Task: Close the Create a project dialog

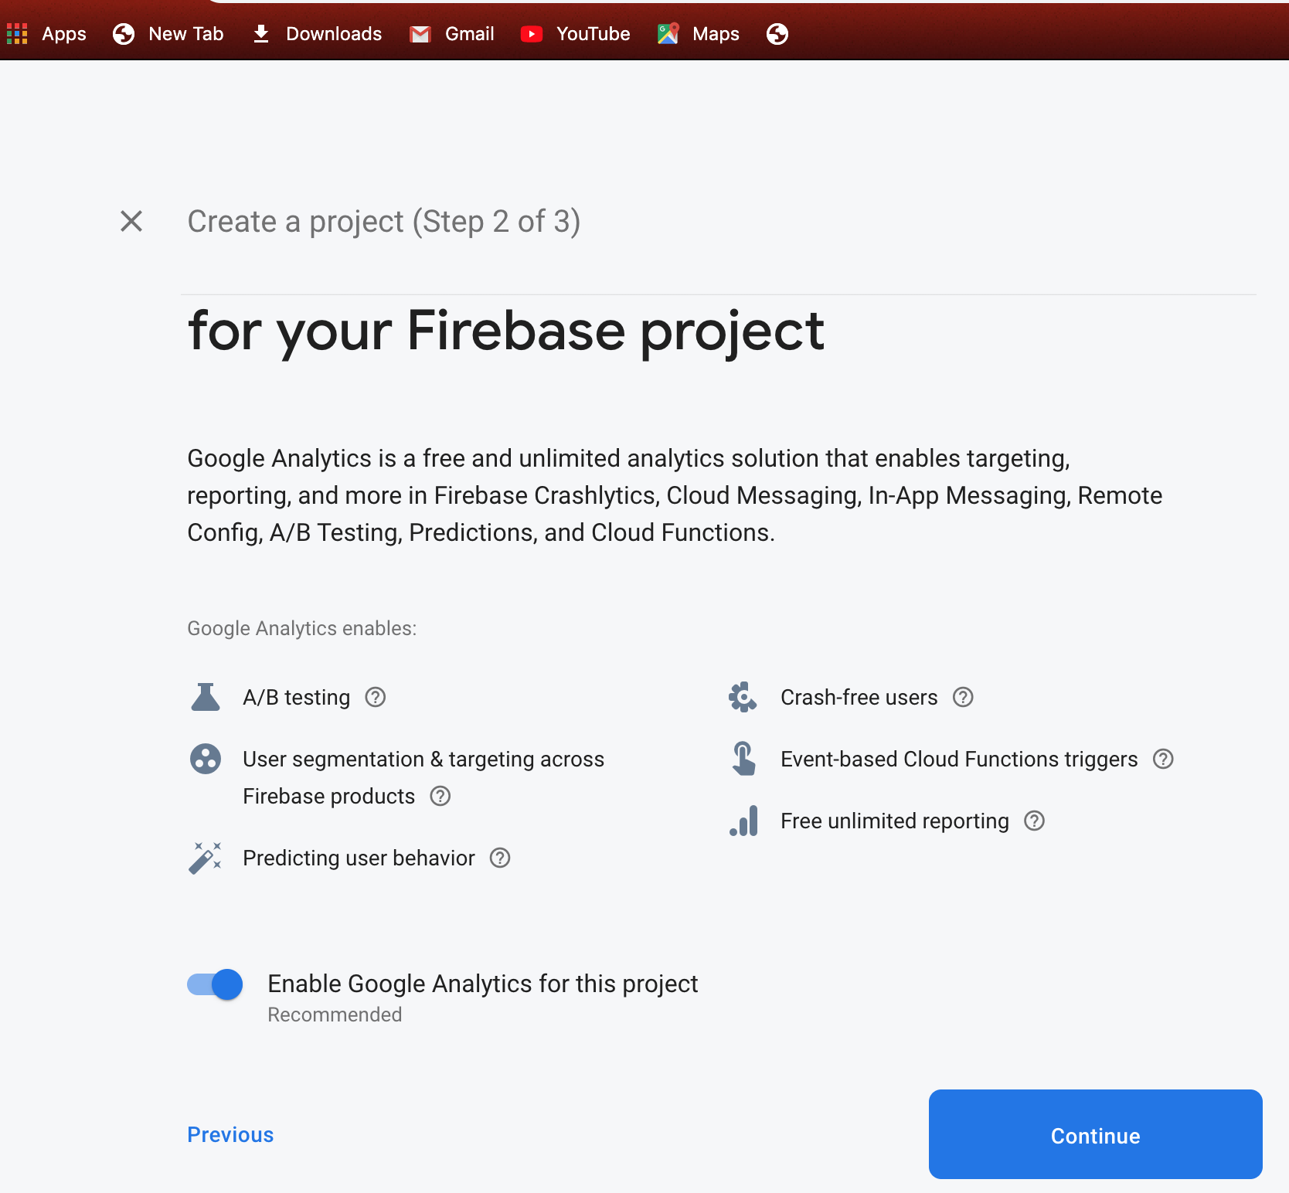Action: pyautogui.click(x=131, y=221)
